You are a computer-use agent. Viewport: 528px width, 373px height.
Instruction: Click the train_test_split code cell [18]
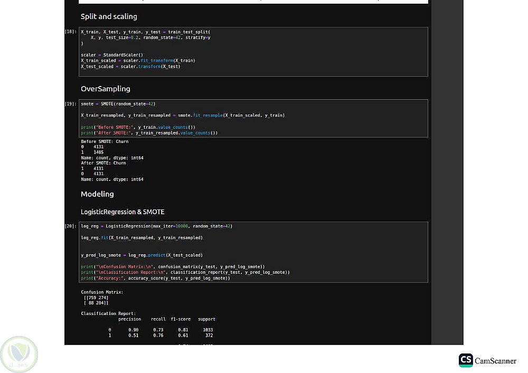253,52
